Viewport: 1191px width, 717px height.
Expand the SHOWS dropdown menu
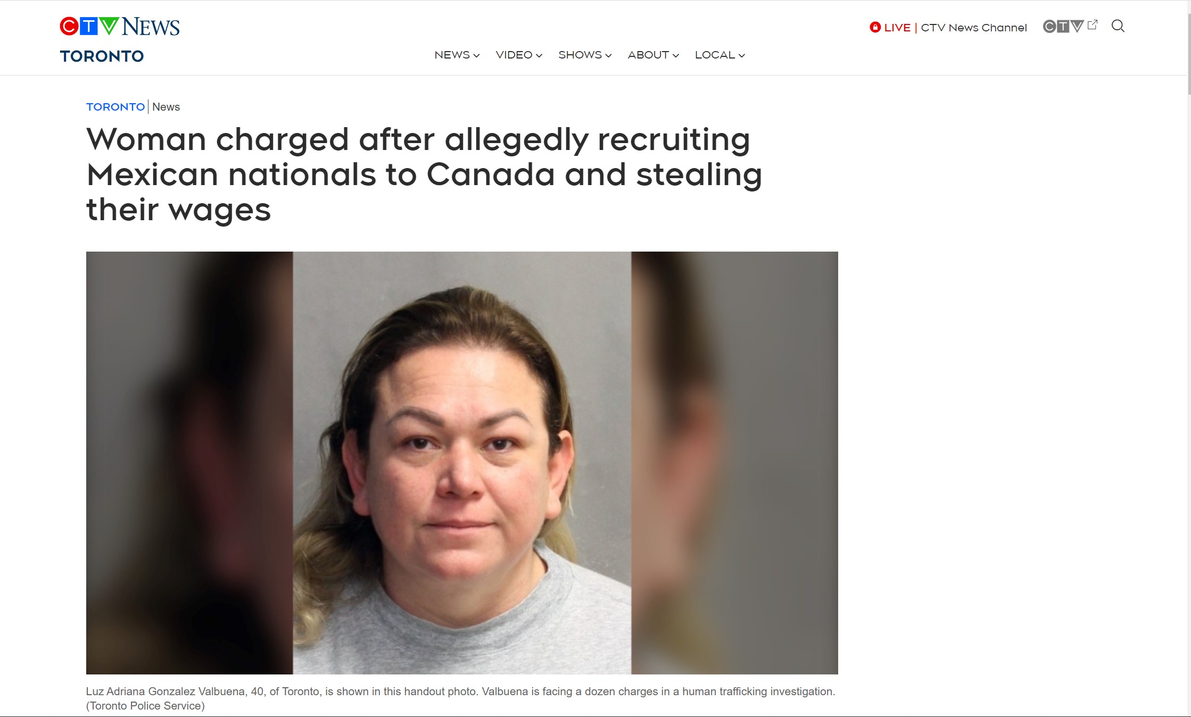tap(585, 55)
